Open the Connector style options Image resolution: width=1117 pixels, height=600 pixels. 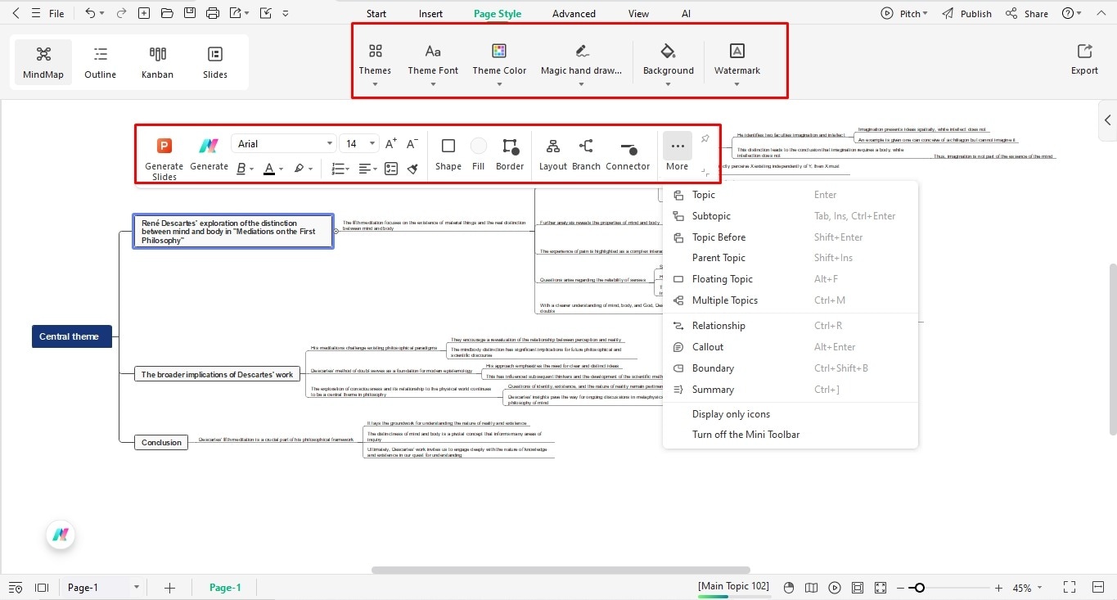coord(628,154)
